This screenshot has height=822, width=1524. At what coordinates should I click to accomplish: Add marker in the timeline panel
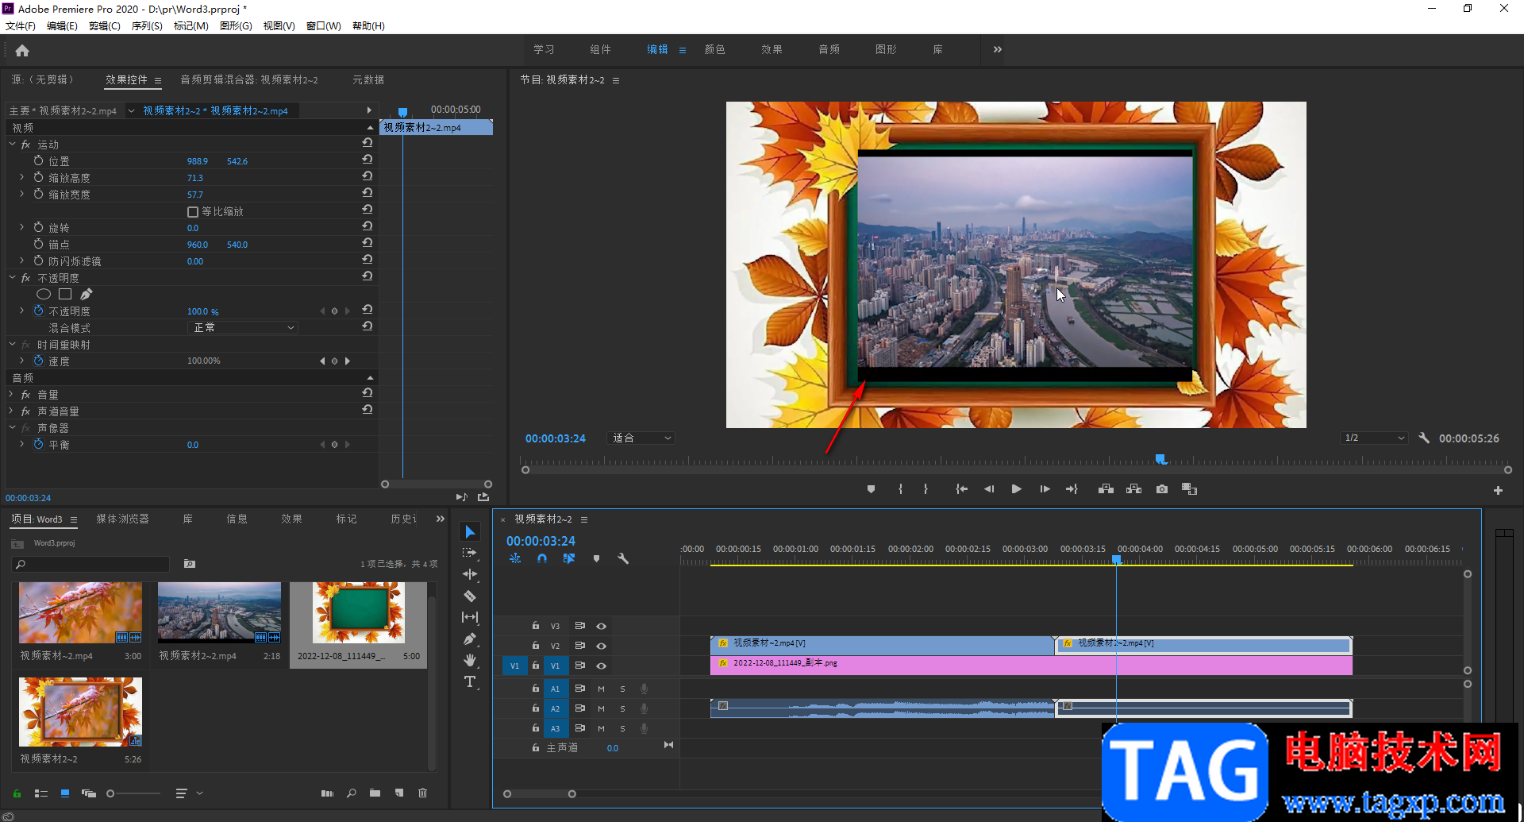click(x=596, y=558)
